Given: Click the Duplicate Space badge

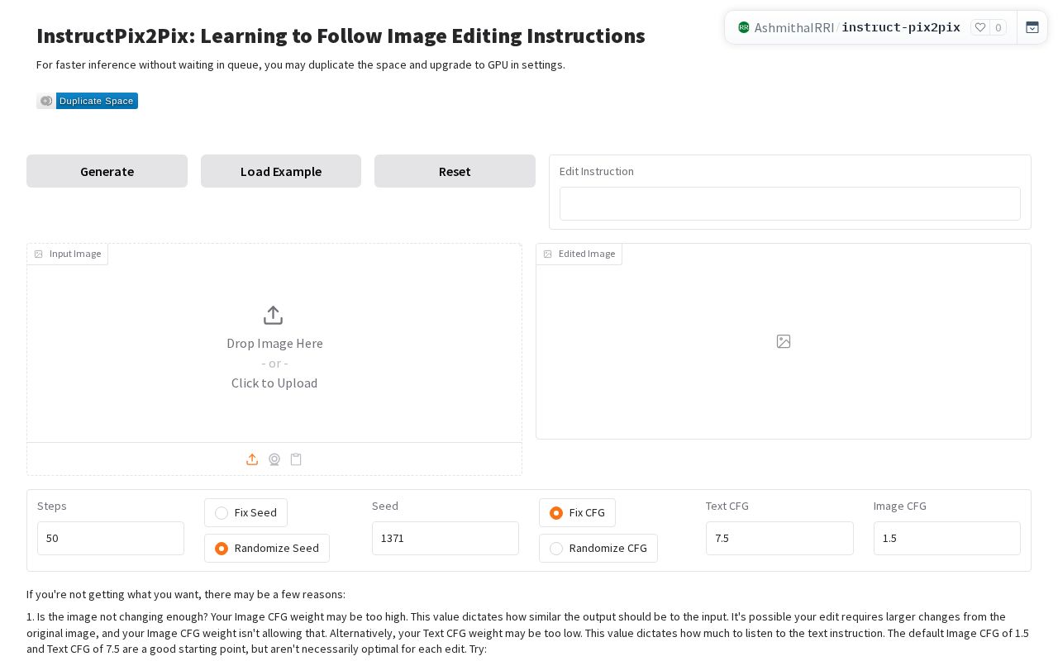Looking at the screenshot, I should pyautogui.click(x=87, y=101).
